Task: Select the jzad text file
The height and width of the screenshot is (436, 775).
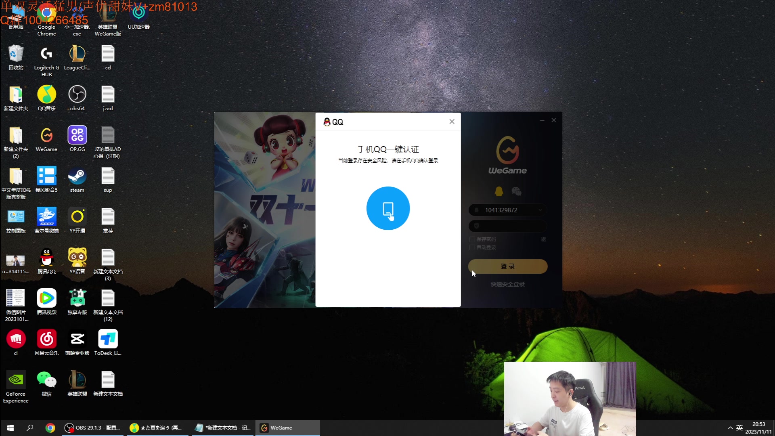Action: (x=108, y=98)
